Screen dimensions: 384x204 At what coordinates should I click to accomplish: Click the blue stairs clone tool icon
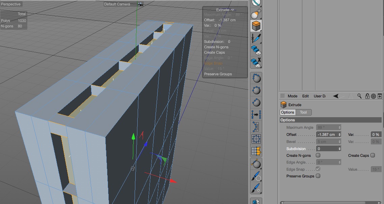pyautogui.click(x=256, y=50)
